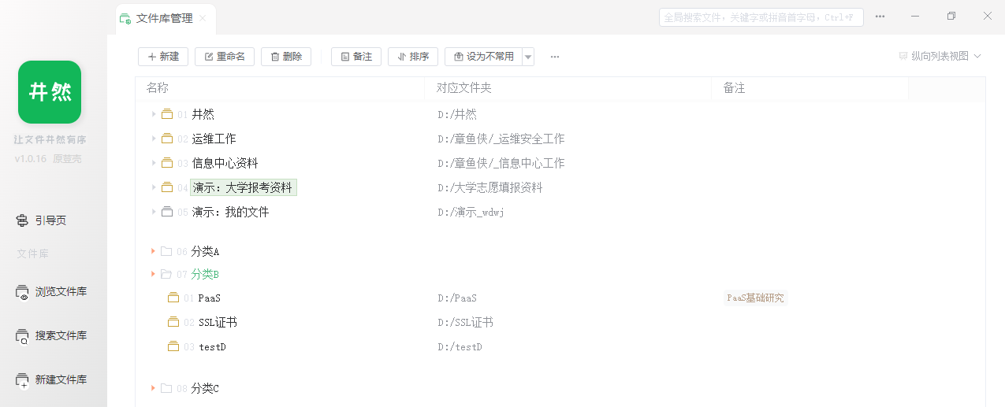Screen dimensions: 1005x407
Task: Click the 新建 button
Action: coord(163,57)
